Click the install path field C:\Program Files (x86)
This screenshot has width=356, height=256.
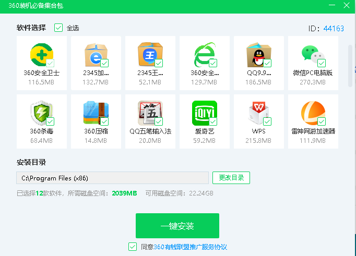112,178
